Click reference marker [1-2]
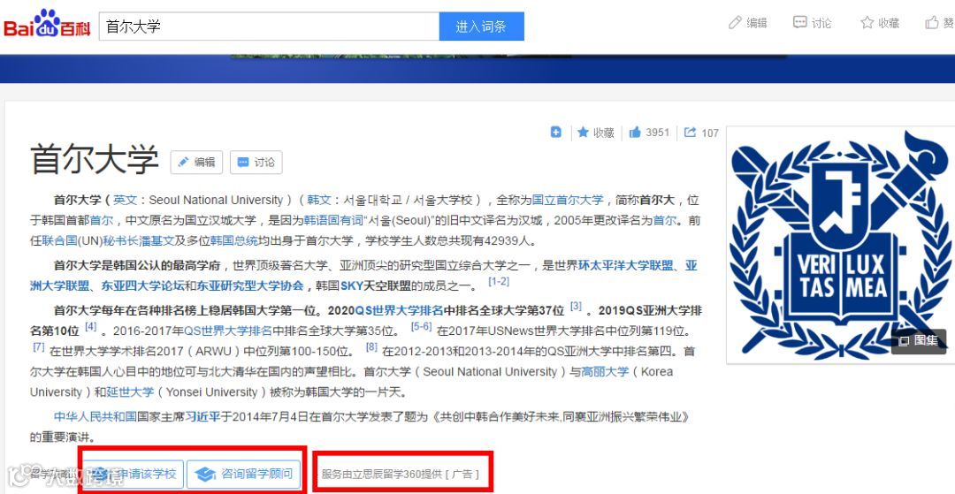955x494 pixels. [x=499, y=282]
